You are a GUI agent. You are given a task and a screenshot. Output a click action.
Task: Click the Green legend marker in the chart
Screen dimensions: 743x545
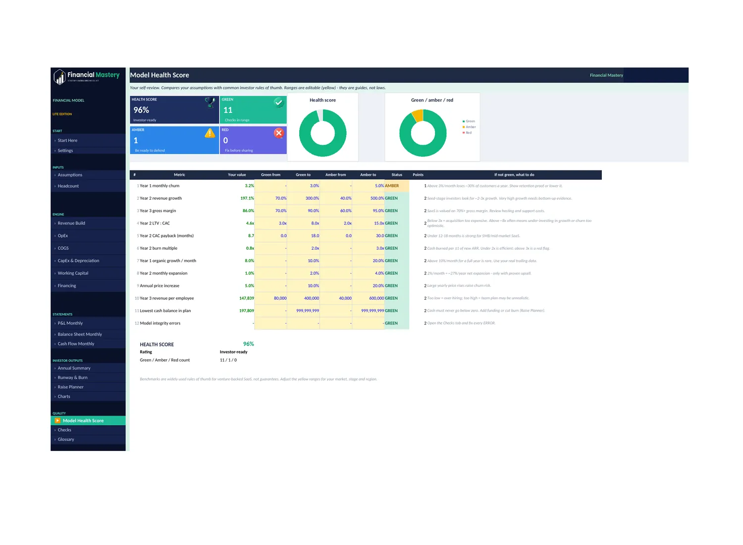tap(464, 121)
